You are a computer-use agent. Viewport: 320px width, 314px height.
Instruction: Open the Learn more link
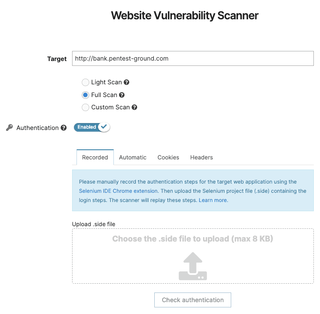(x=213, y=200)
